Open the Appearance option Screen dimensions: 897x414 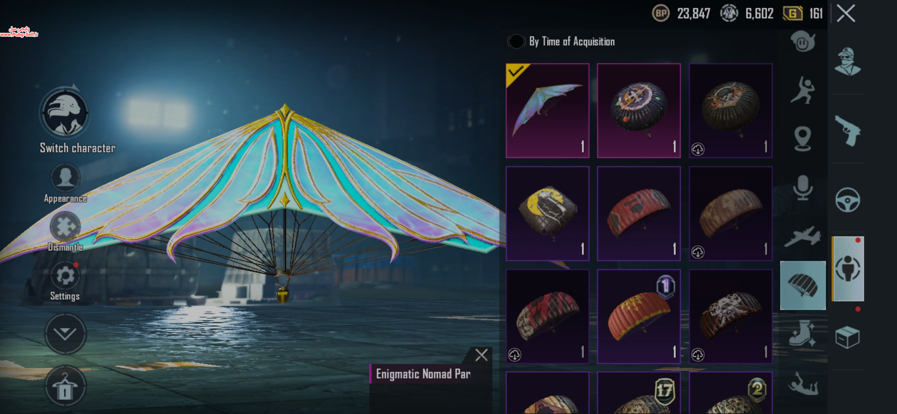65,183
